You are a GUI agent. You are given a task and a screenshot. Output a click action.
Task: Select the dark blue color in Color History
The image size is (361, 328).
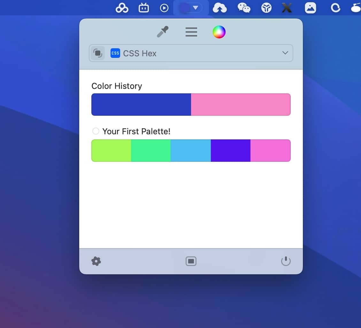point(141,105)
